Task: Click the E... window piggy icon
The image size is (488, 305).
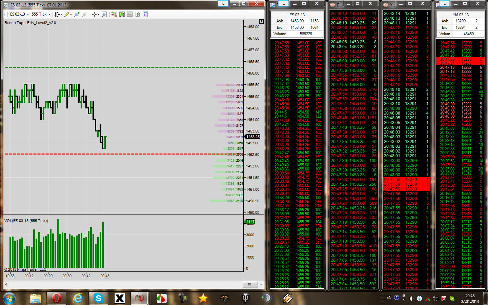Action: pos(333,5)
